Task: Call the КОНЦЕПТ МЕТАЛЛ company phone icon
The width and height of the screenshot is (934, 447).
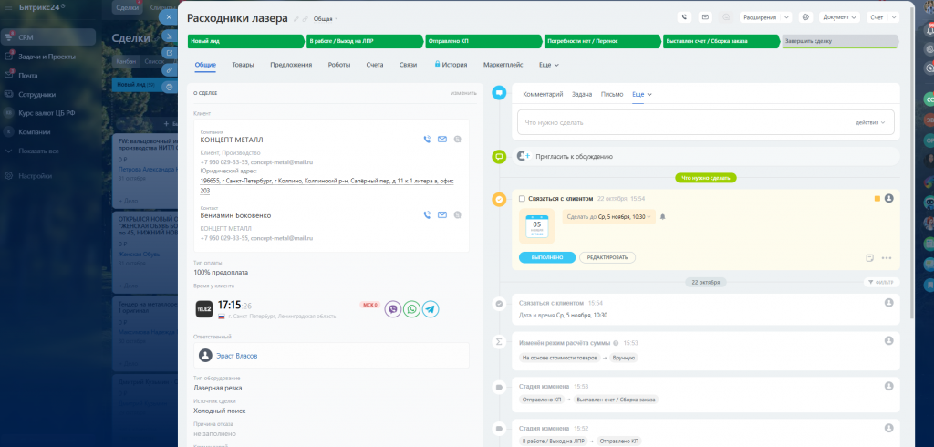Action: 427,140
